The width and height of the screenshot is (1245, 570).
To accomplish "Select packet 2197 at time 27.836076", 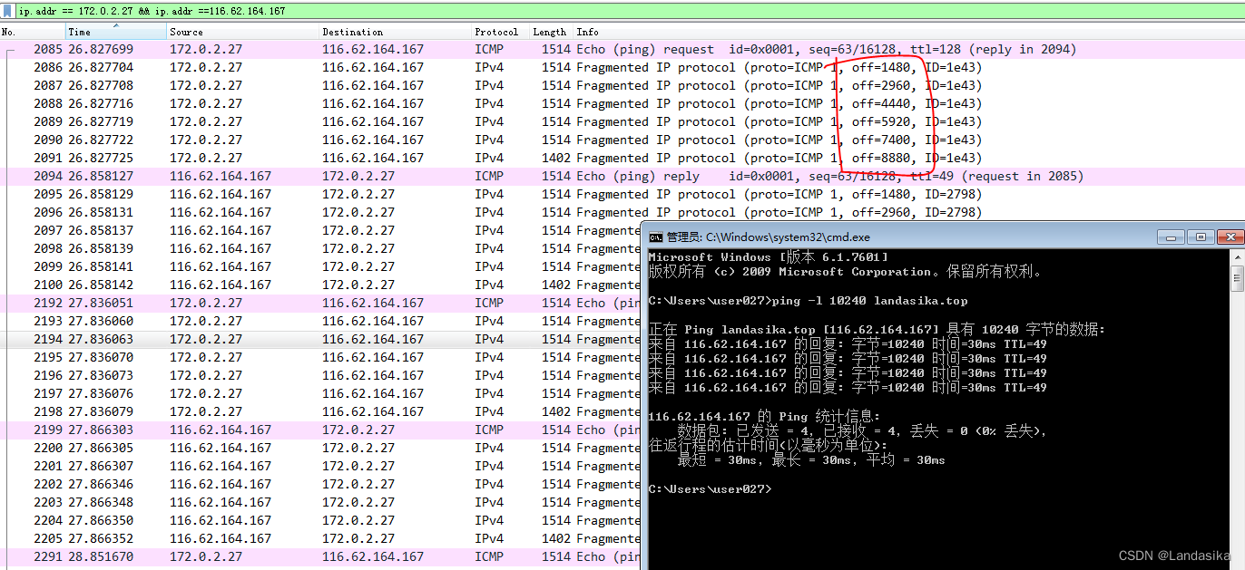I will (x=320, y=393).
